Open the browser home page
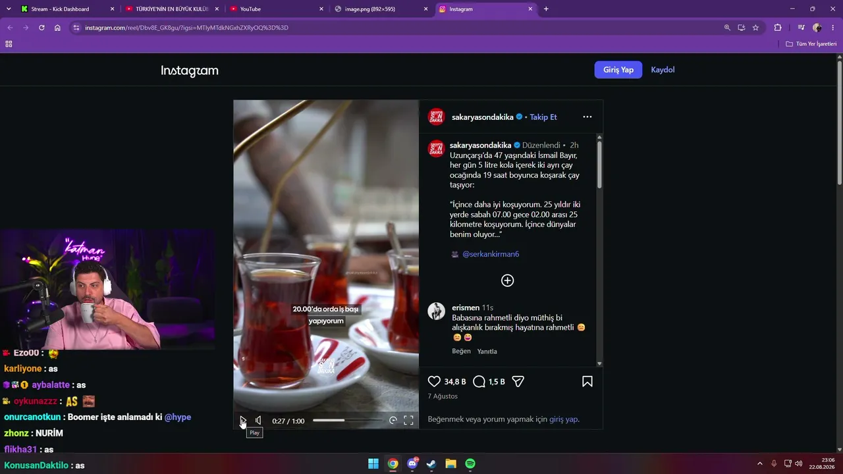Image resolution: width=843 pixels, height=474 pixels. point(57,28)
